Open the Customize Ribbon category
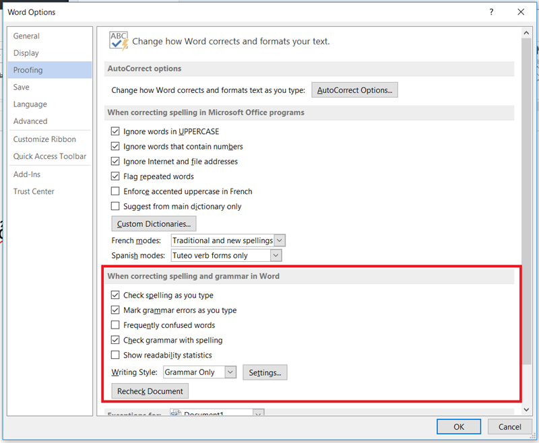 pos(44,139)
